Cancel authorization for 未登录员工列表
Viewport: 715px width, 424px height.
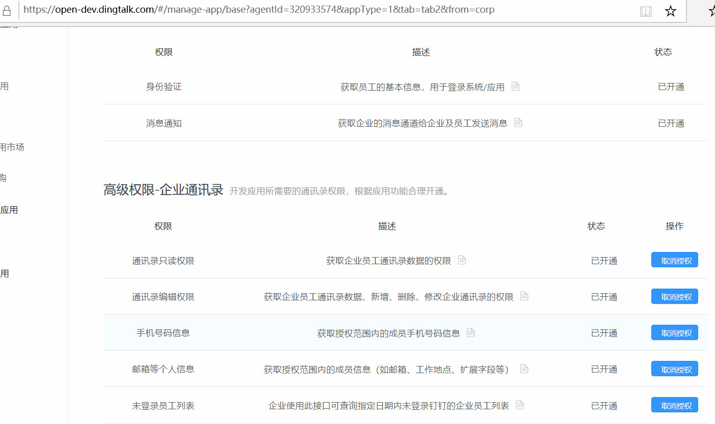[674, 405]
